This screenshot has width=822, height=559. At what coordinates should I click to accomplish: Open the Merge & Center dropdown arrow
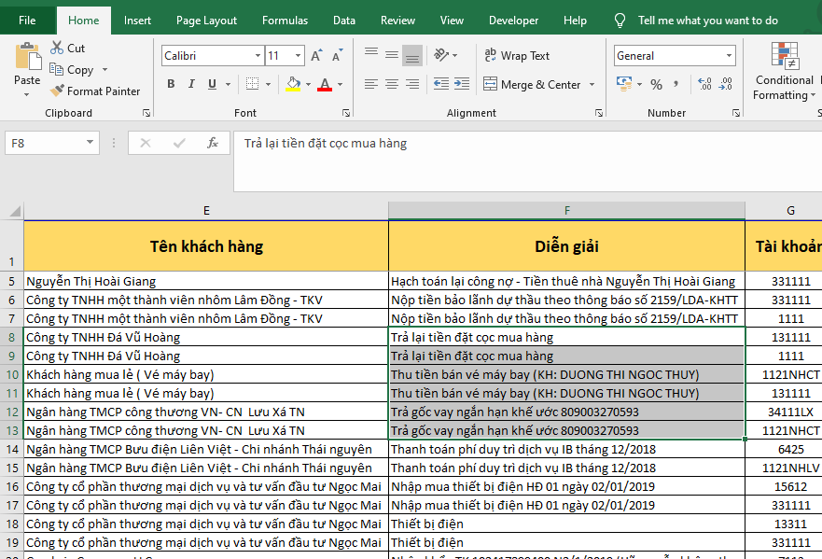(x=591, y=85)
